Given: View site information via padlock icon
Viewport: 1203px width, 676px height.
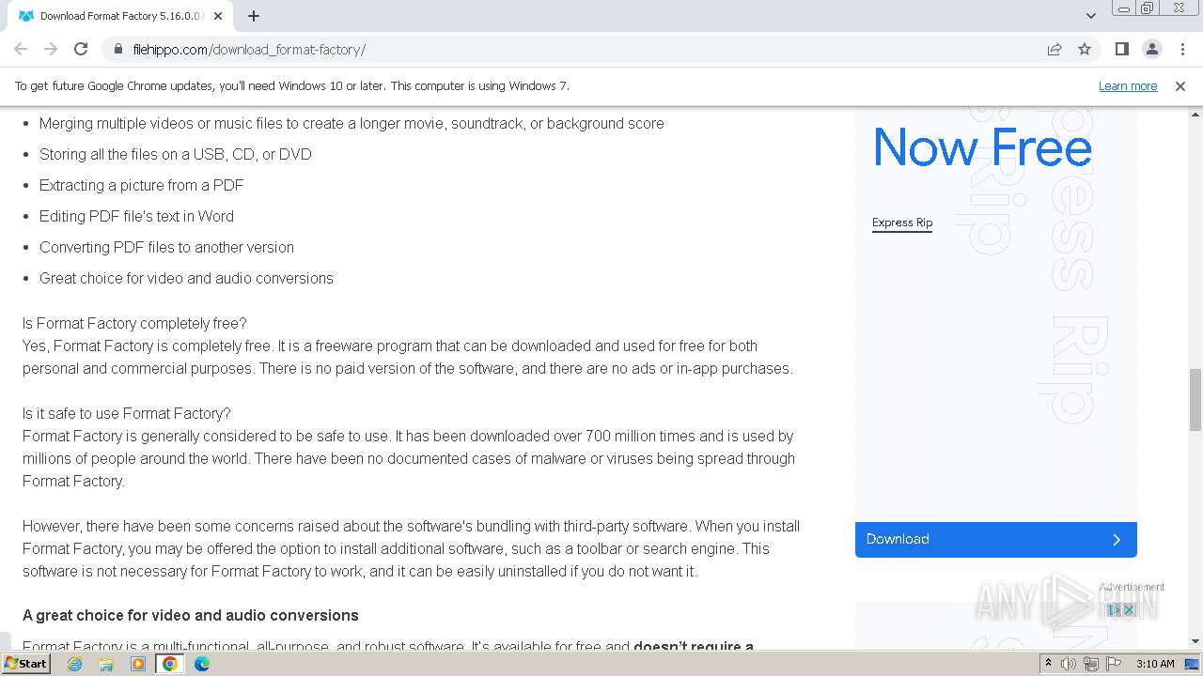Looking at the screenshot, I should click(118, 50).
